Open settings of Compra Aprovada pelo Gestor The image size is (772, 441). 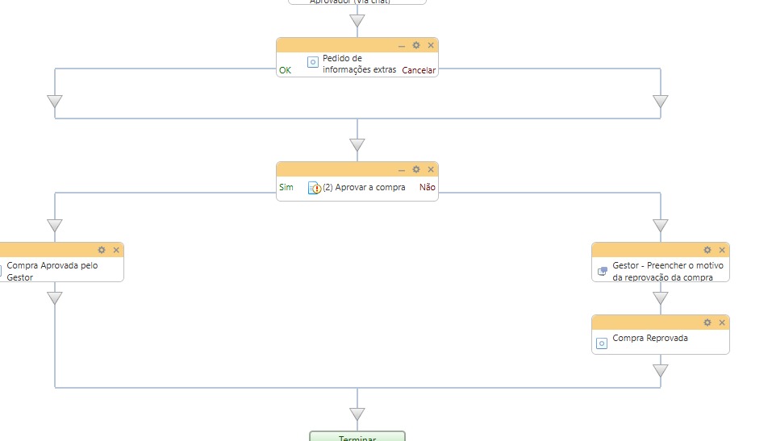pyautogui.click(x=102, y=250)
